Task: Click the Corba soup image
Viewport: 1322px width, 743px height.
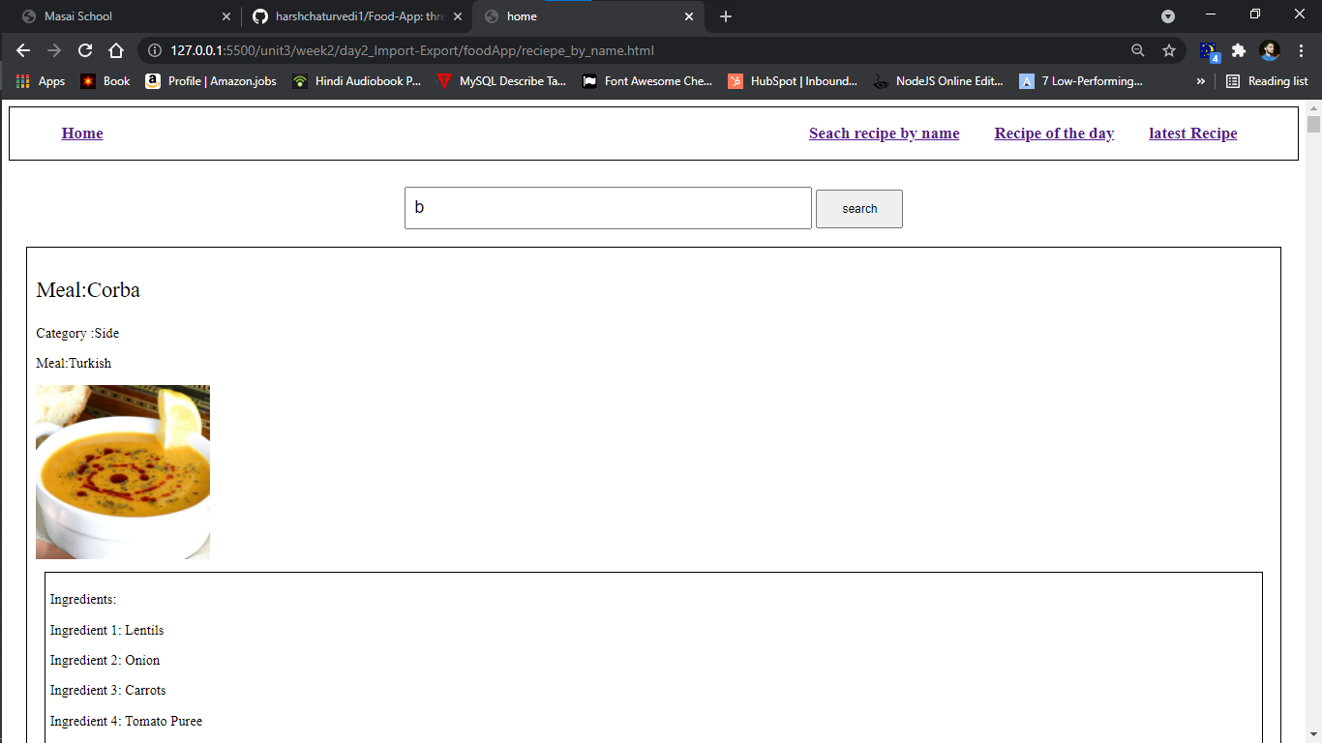Action: click(x=123, y=472)
